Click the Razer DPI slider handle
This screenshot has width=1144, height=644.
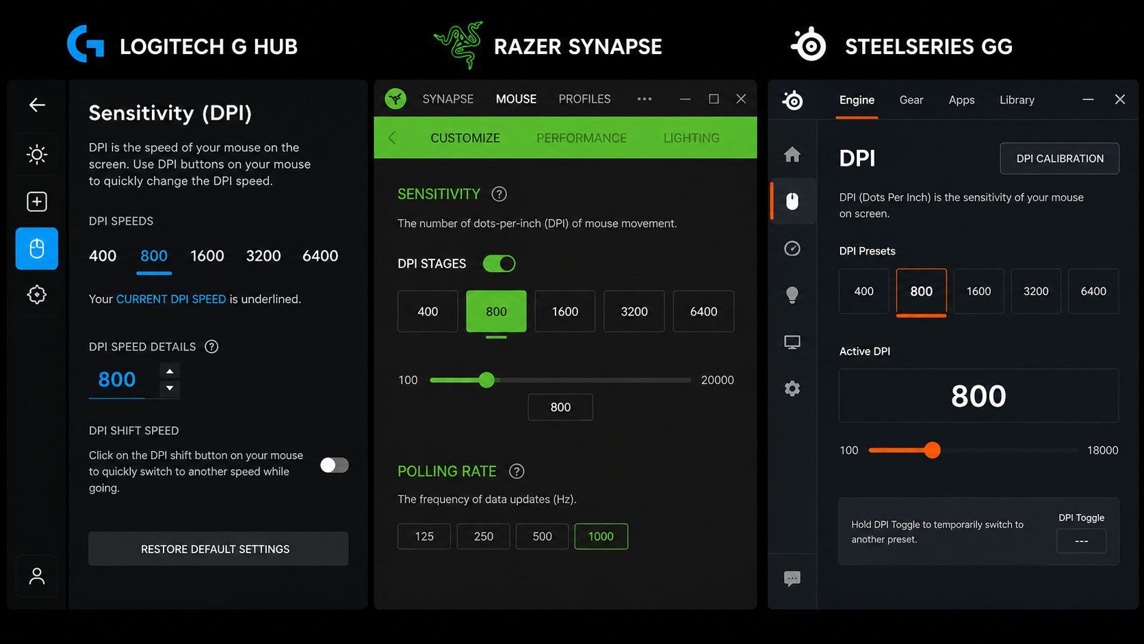tap(486, 380)
